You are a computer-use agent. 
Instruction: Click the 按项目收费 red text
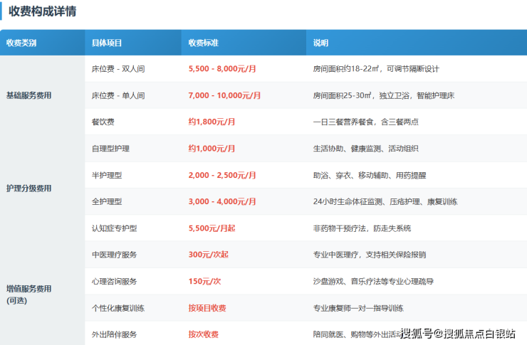pos(207,308)
